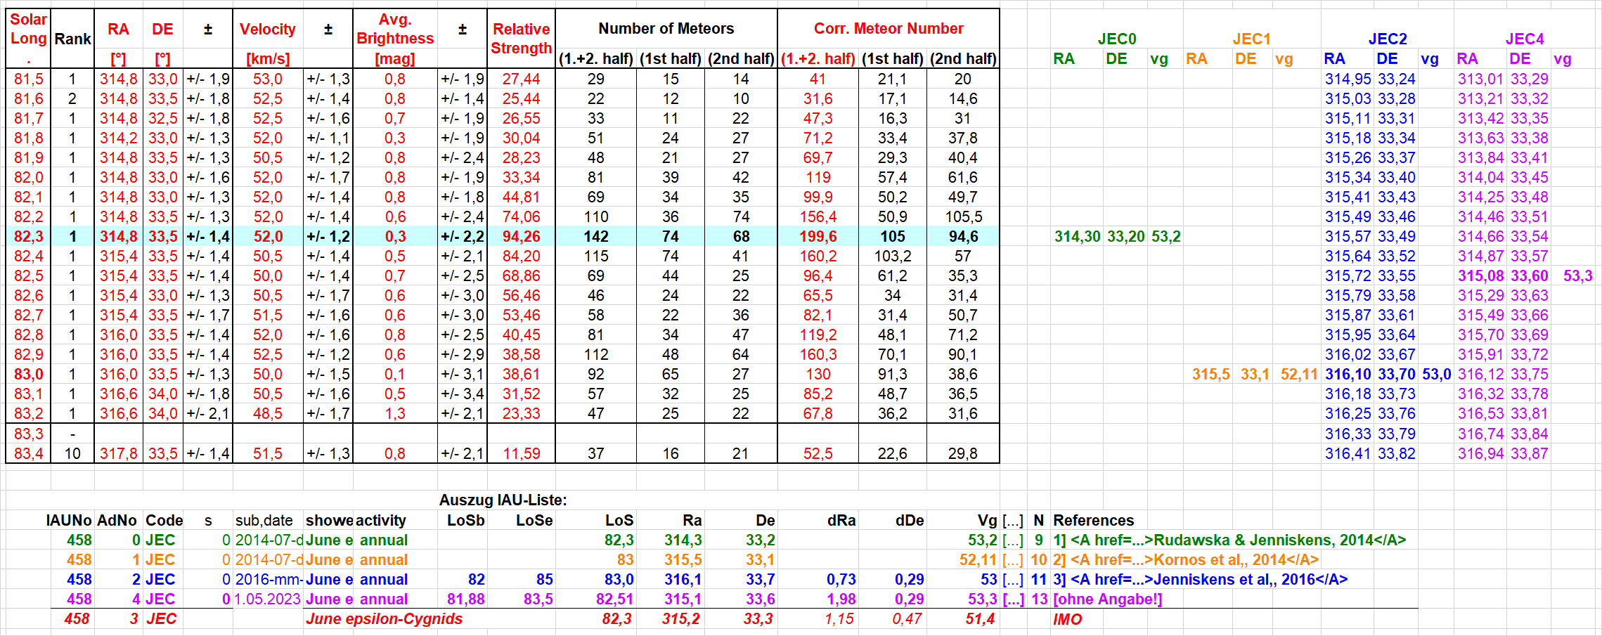
Task: Click the 'Auszug IAU-Liste:' title cell
Action: (503, 500)
